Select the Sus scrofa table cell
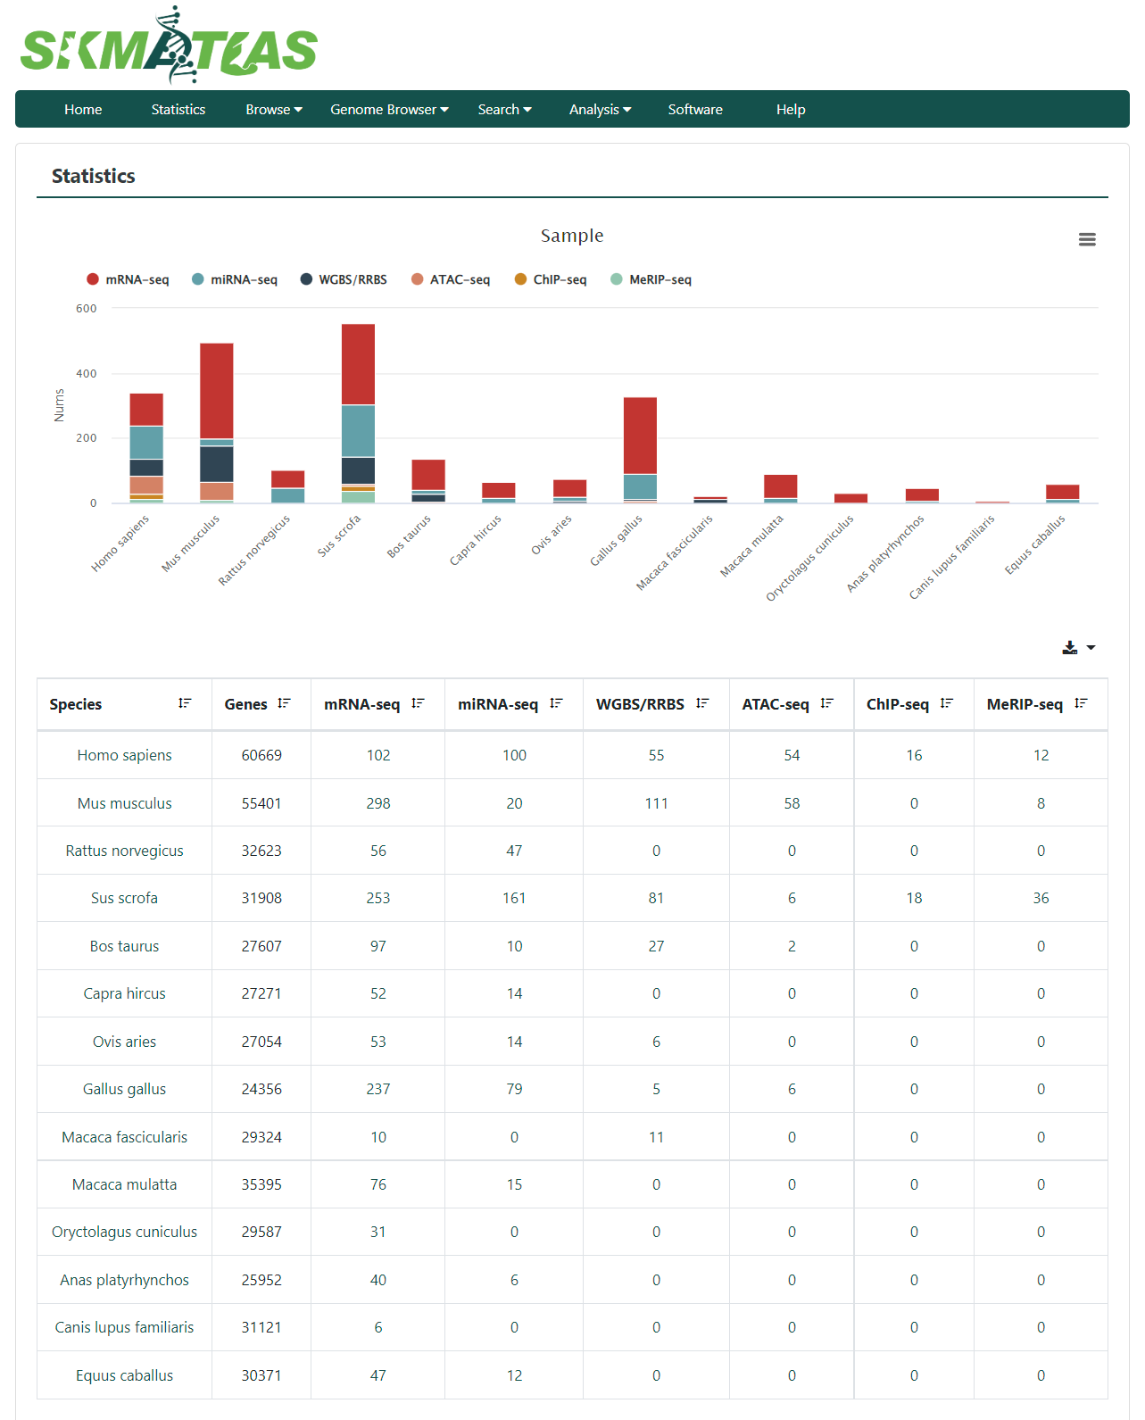The image size is (1145, 1420). [124, 898]
